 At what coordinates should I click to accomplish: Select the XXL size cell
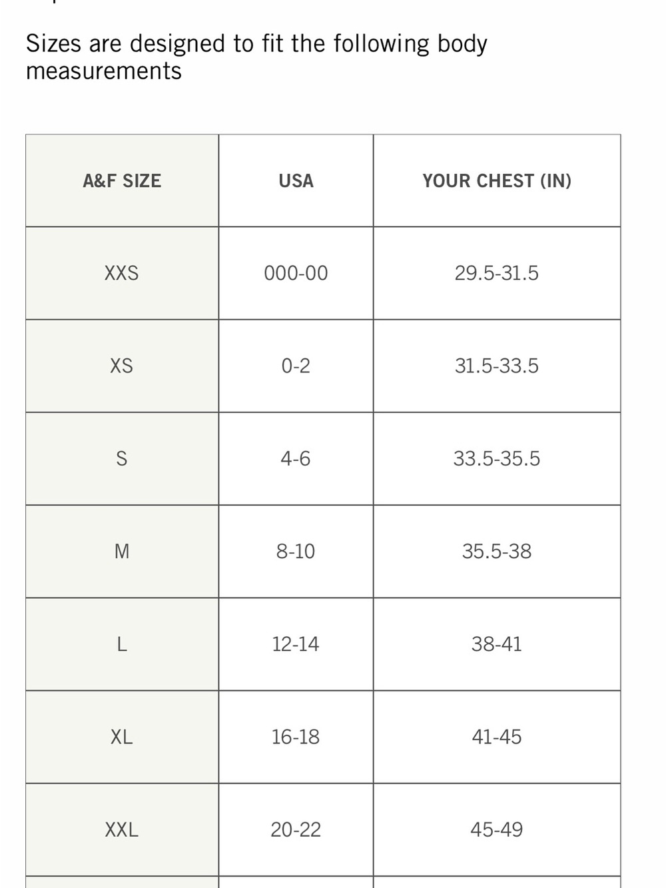click(x=122, y=829)
